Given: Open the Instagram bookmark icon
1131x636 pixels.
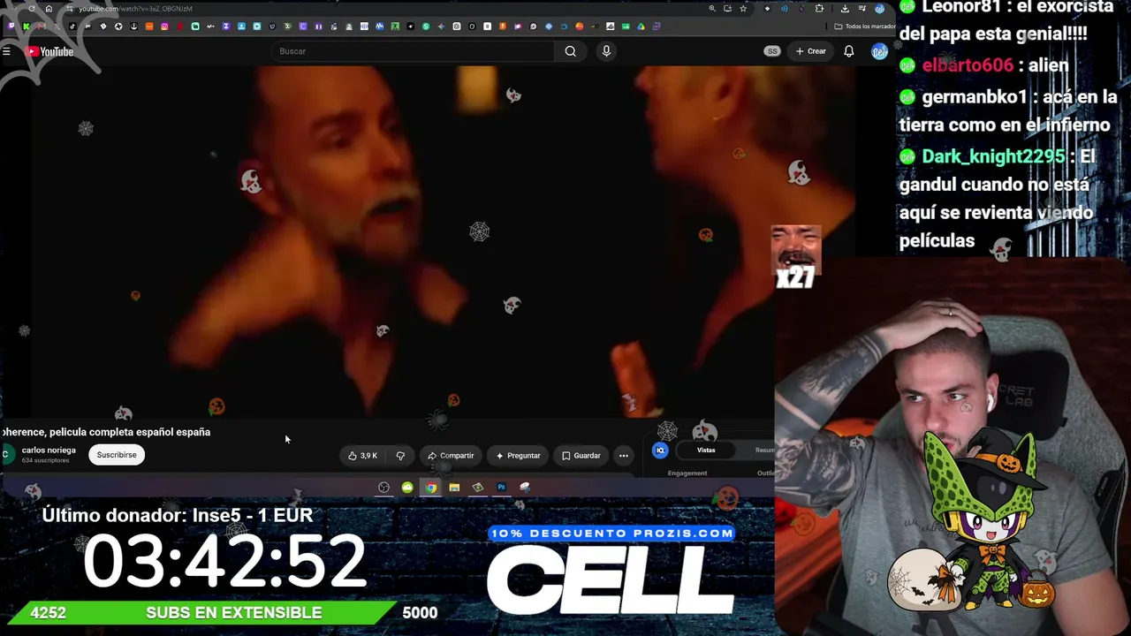Looking at the screenshot, I should pos(164,26).
